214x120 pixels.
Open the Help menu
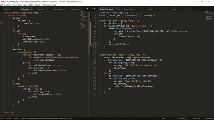pyautogui.click(x=54, y=5)
